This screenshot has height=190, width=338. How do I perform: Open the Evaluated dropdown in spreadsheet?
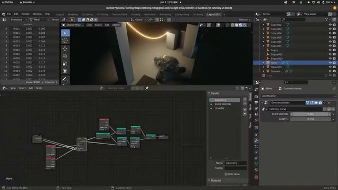point(18,20)
